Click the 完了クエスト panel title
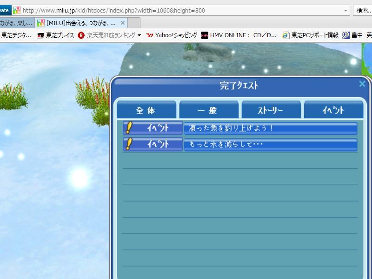Screen dimensions: 372x279 click(239, 86)
